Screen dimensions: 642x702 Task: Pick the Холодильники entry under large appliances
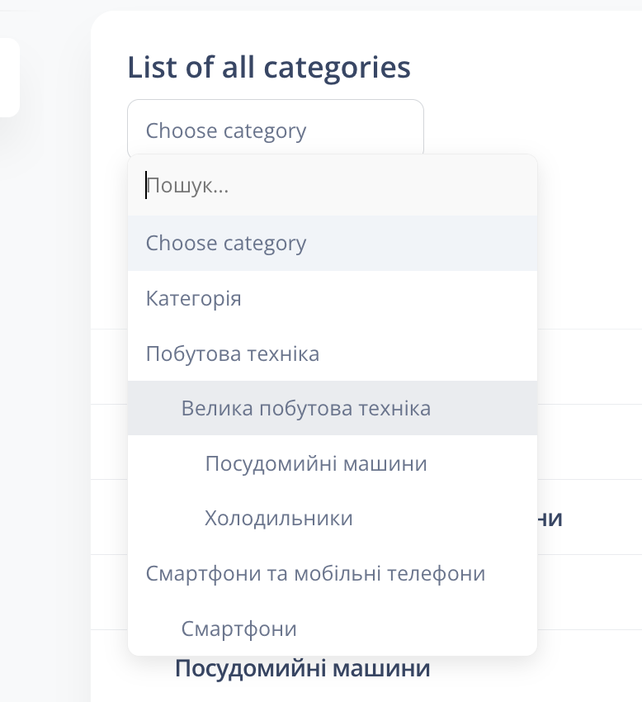(279, 519)
